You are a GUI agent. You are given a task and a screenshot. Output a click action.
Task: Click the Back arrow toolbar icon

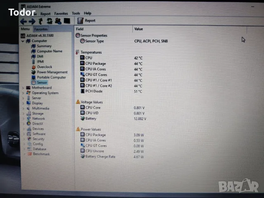pyautogui.click(x=24, y=21)
